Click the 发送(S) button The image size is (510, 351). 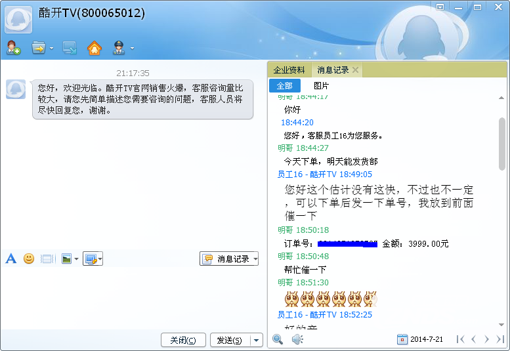pyautogui.click(x=230, y=341)
